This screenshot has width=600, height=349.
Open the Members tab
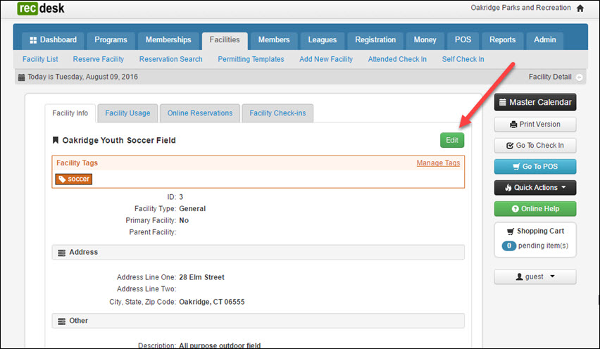274,40
